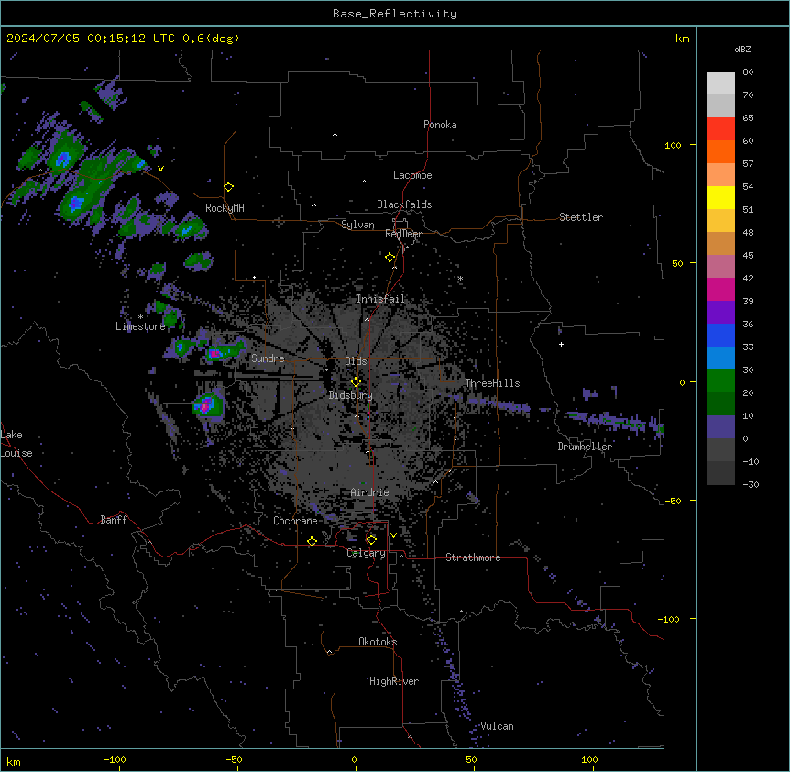This screenshot has height=772, width=790.
Task: Select the yellow diamond marker above Calgary label
Action: point(371,540)
